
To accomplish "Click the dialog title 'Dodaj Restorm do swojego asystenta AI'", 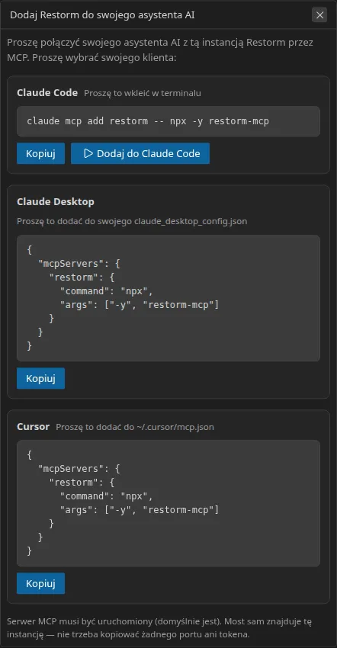I will (102, 15).
